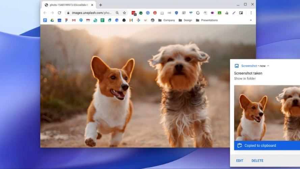Image resolution: width=300 pixels, height=169 pixels.
Task: Click the images.unsplash.com address bar
Action: (x=91, y=13)
